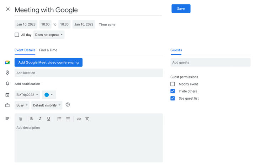256x165 pixels.
Task: Toggle underline formatting in description
Action: tap(48, 119)
